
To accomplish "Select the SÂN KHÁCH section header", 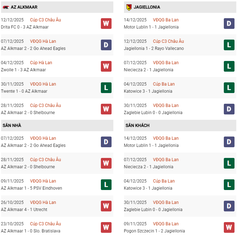I will [x=137, y=125].
